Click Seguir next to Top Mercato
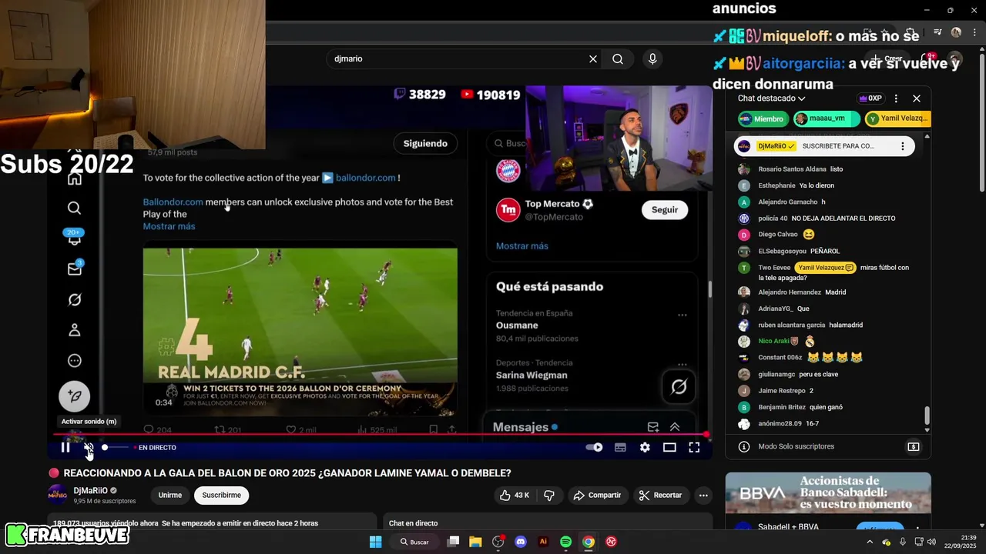 (x=665, y=209)
